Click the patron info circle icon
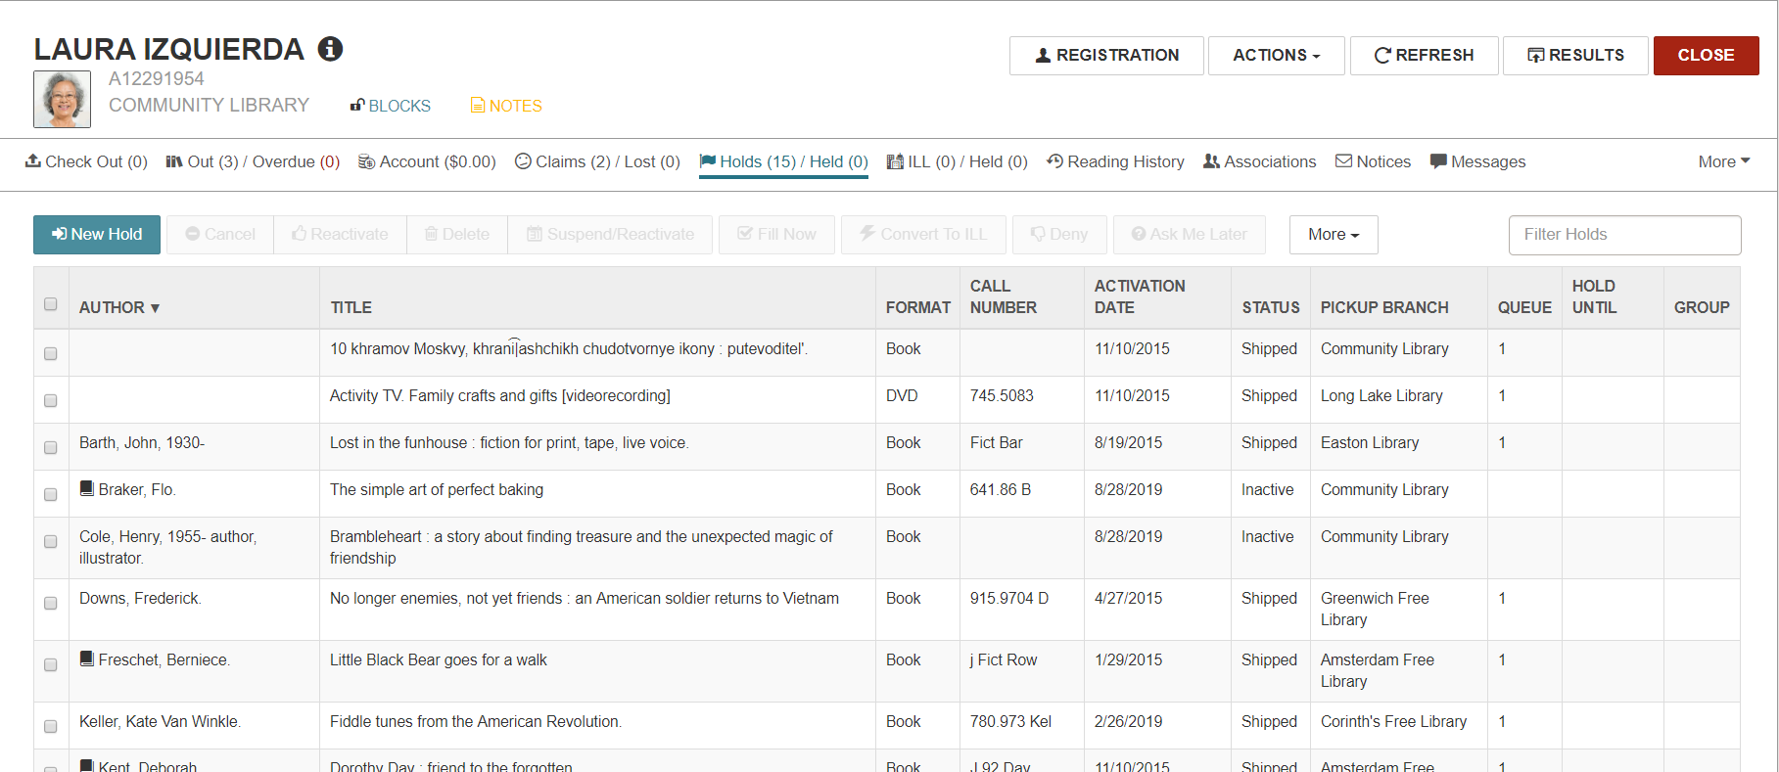This screenshot has height=772, width=1779. (331, 49)
